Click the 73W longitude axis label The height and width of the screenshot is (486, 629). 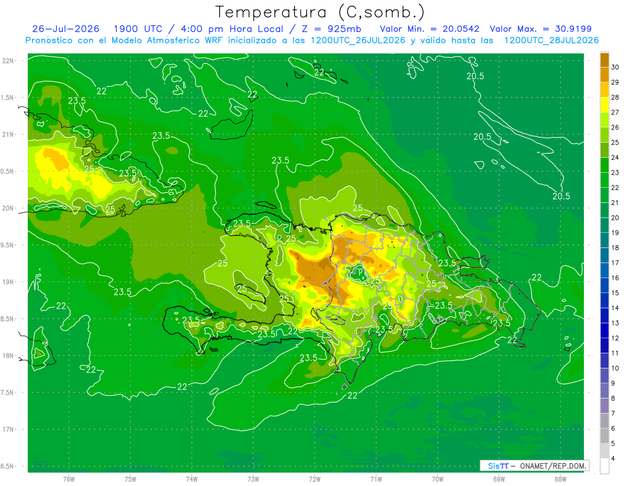pos(253,479)
